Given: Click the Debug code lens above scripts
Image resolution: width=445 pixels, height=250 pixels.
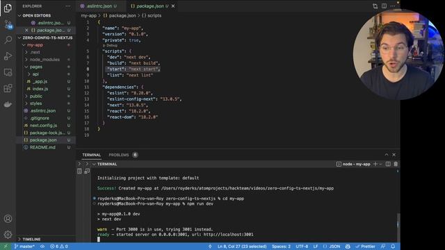Looking at the screenshot, I should pos(110,45).
